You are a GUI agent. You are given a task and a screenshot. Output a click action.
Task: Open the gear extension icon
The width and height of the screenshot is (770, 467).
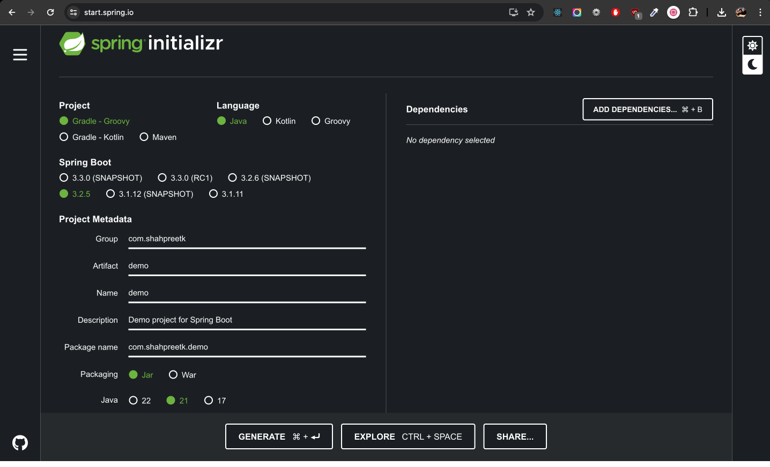click(596, 12)
